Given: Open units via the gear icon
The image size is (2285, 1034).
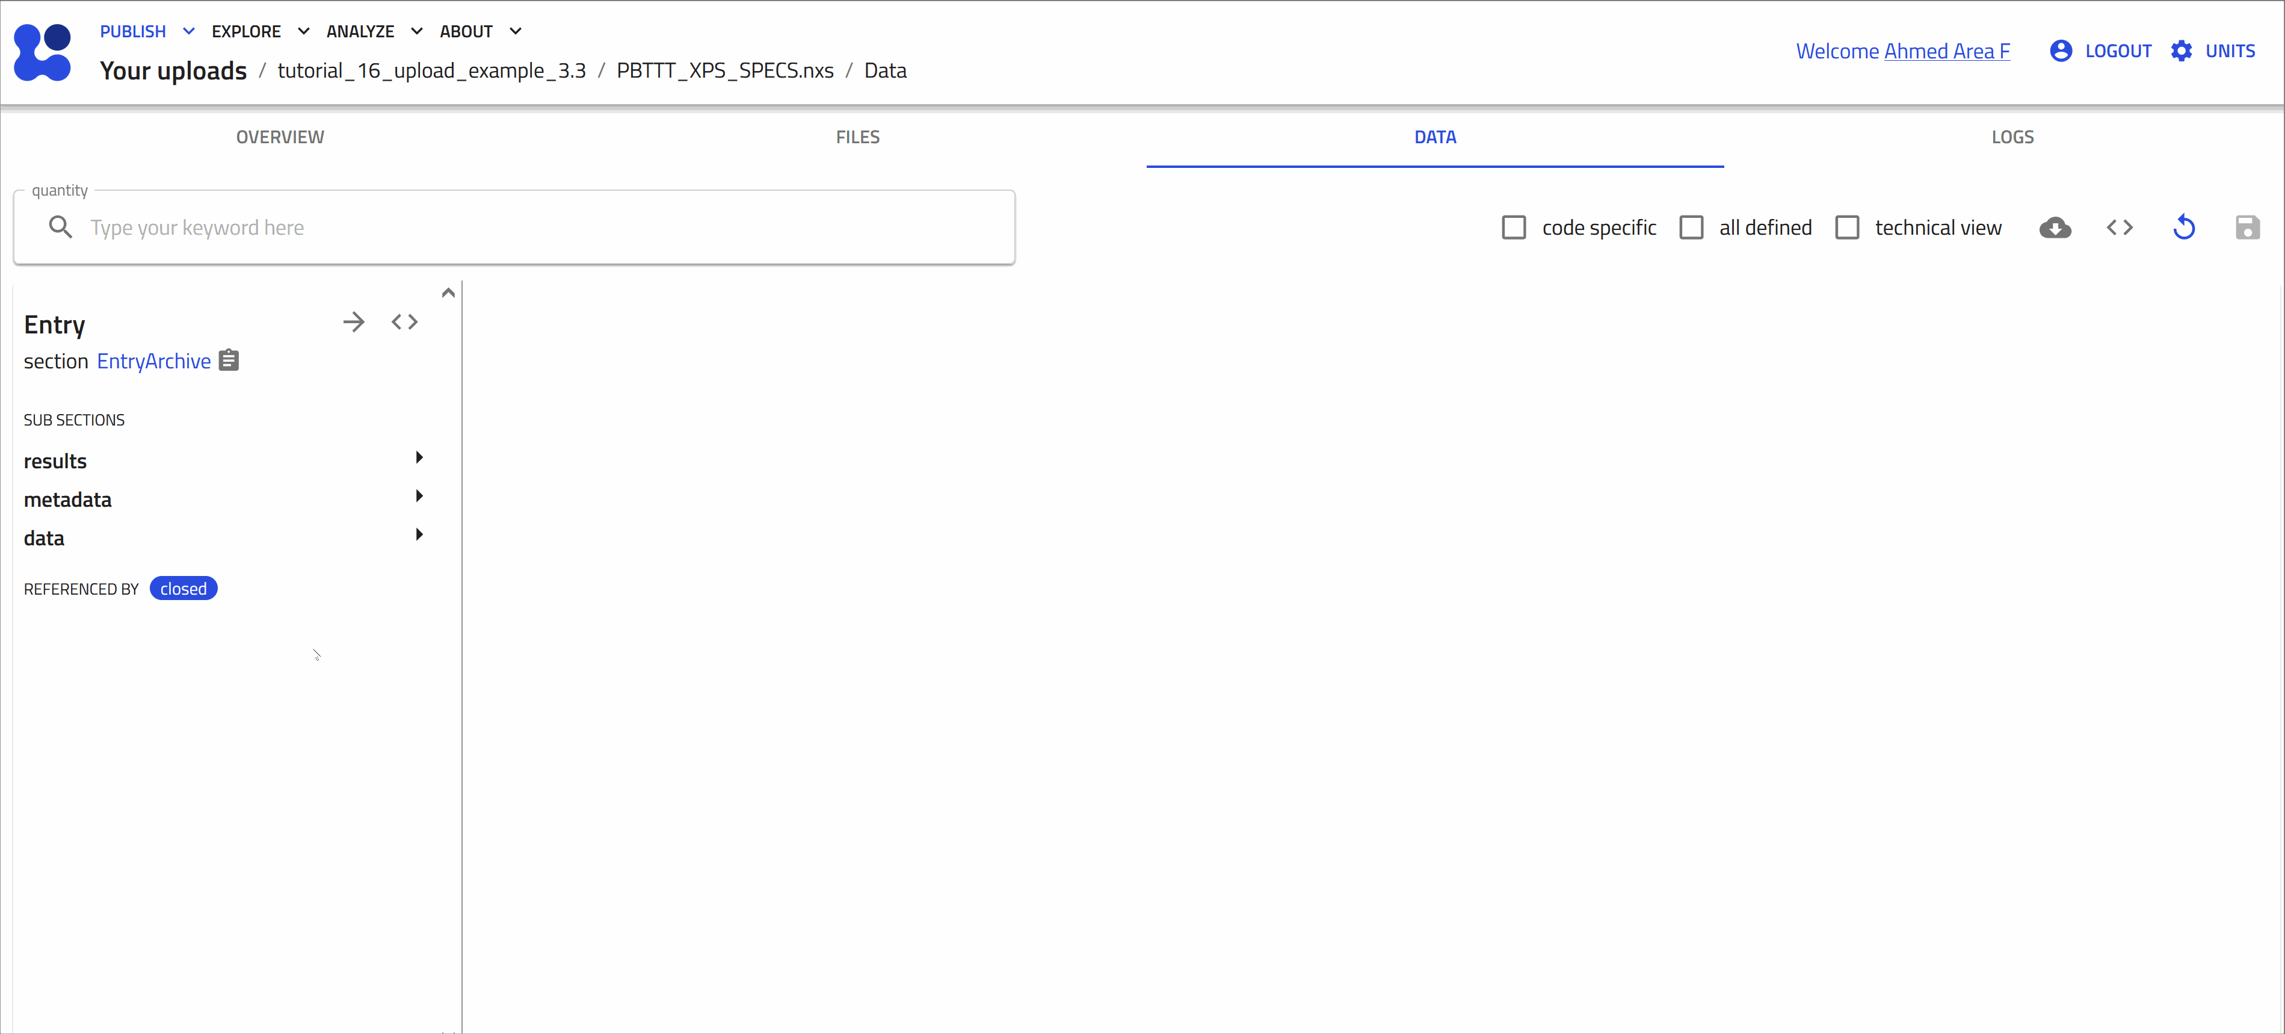Looking at the screenshot, I should pyautogui.click(x=2182, y=52).
